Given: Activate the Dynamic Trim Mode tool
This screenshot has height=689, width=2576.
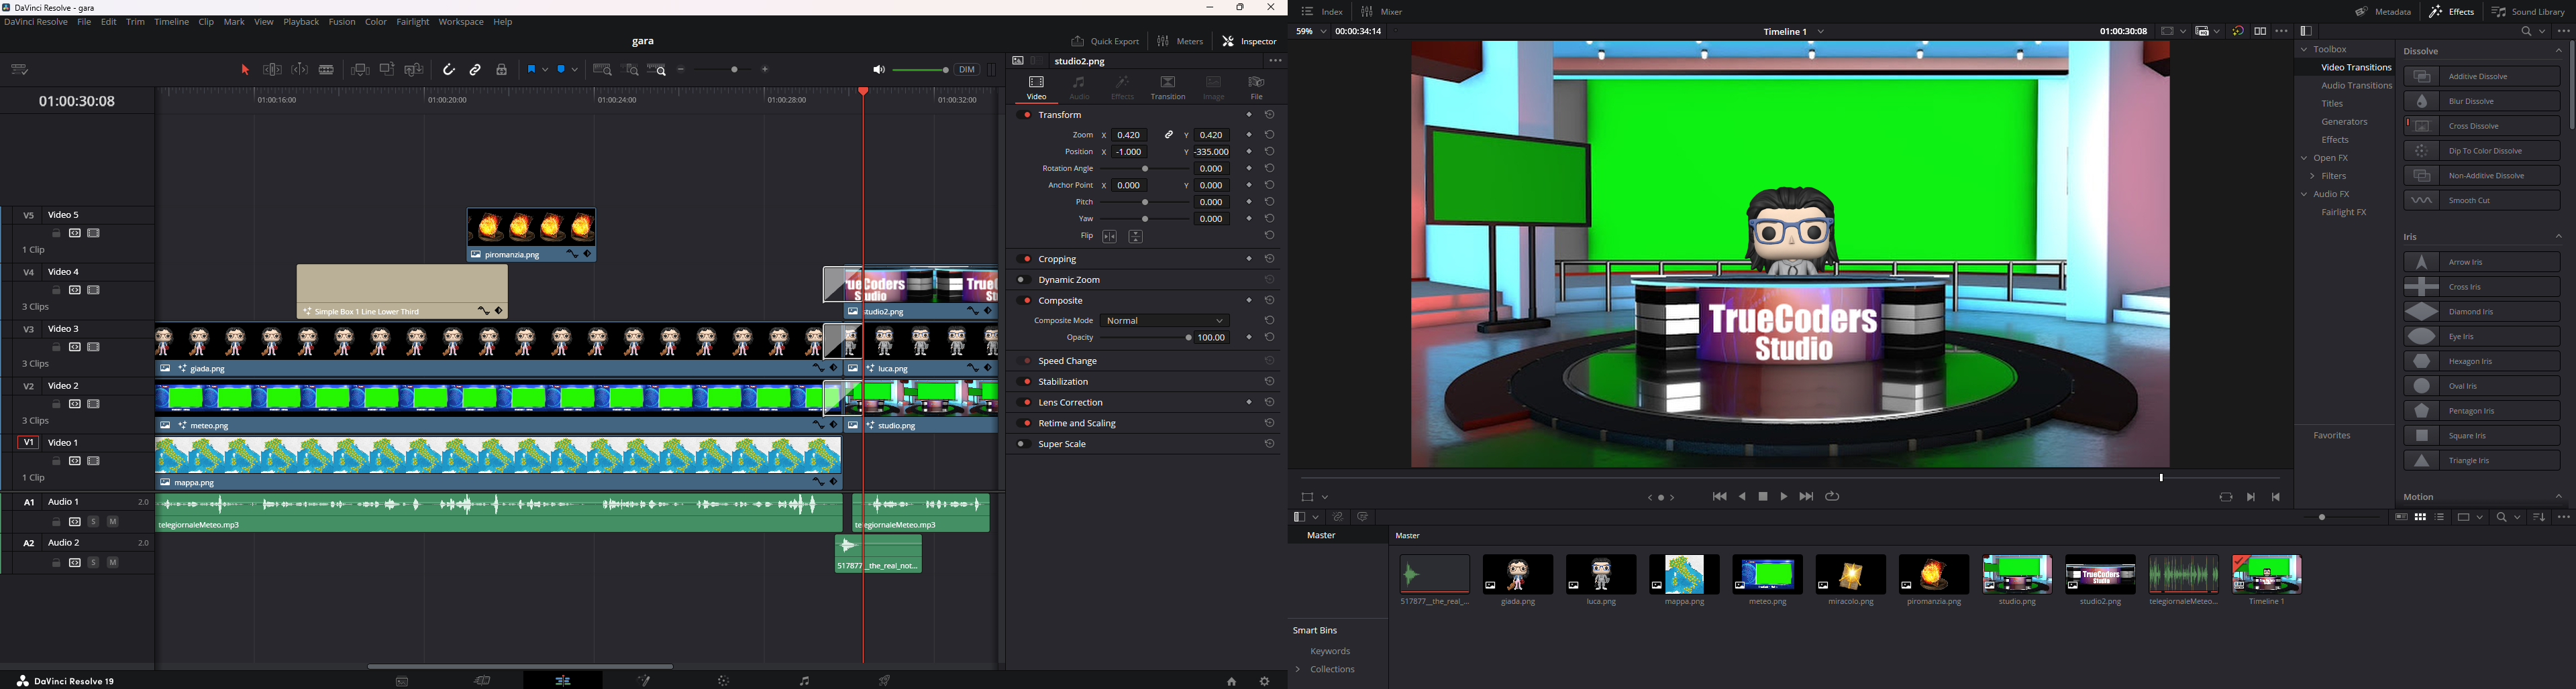Looking at the screenshot, I should click(300, 70).
